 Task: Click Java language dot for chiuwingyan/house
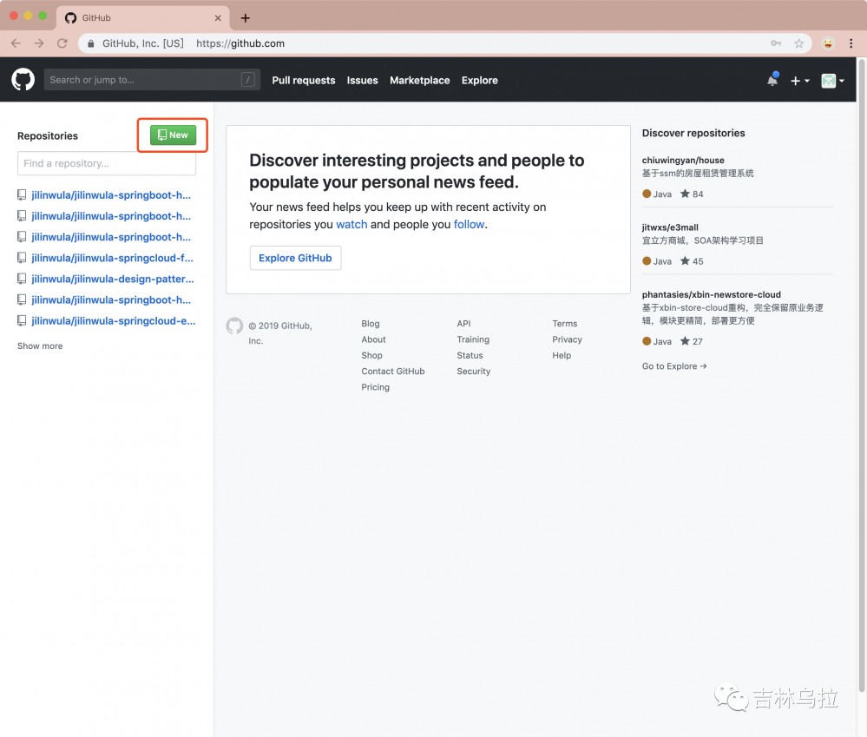click(647, 194)
